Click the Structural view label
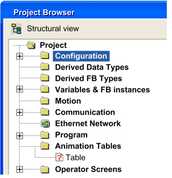This screenshot has height=178, width=172. (x=53, y=29)
